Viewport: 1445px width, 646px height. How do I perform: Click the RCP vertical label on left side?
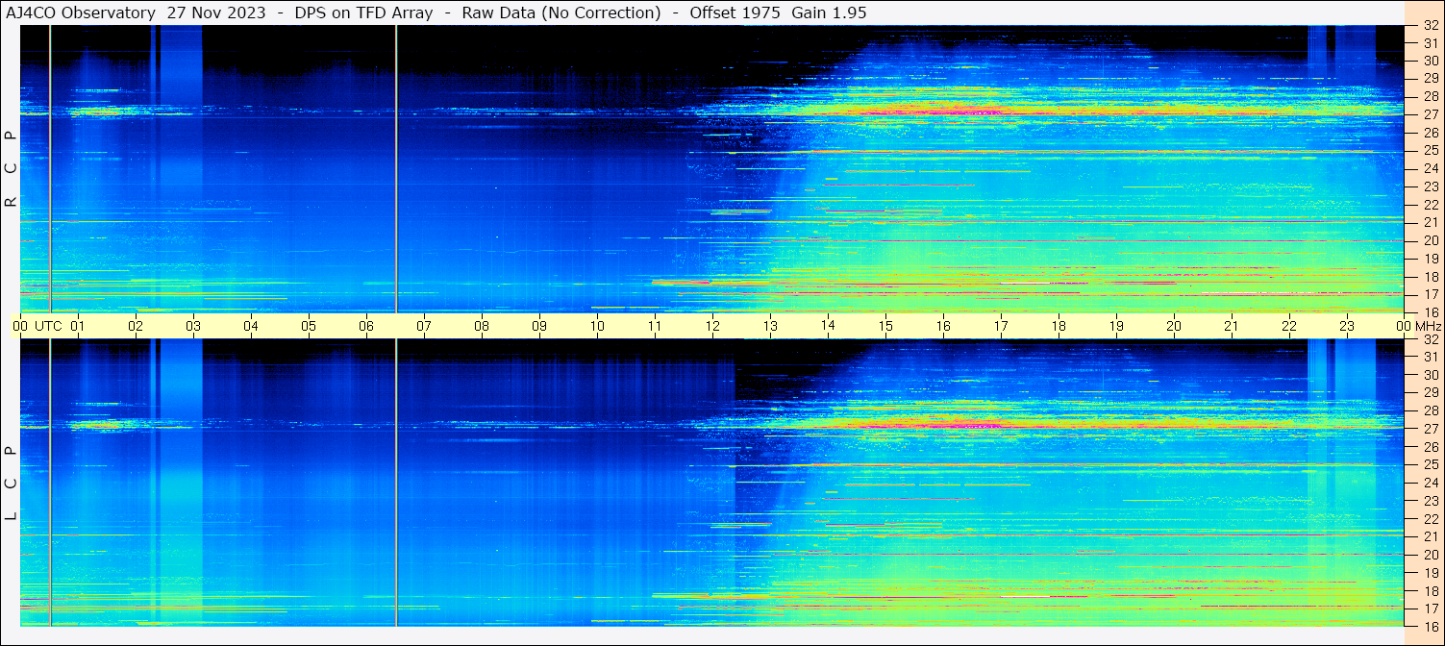pos(12,168)
